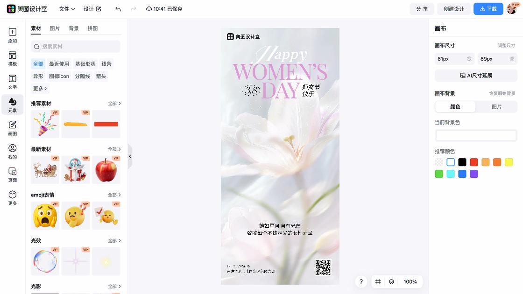Select the thinking emoji with question mark
Screen dimensions: 523x294
click(75, 215)
